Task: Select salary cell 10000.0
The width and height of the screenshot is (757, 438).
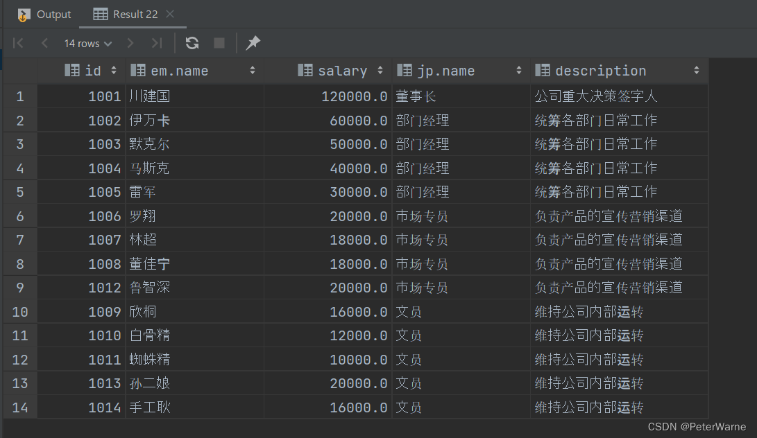Action: (x=328, y=360)
